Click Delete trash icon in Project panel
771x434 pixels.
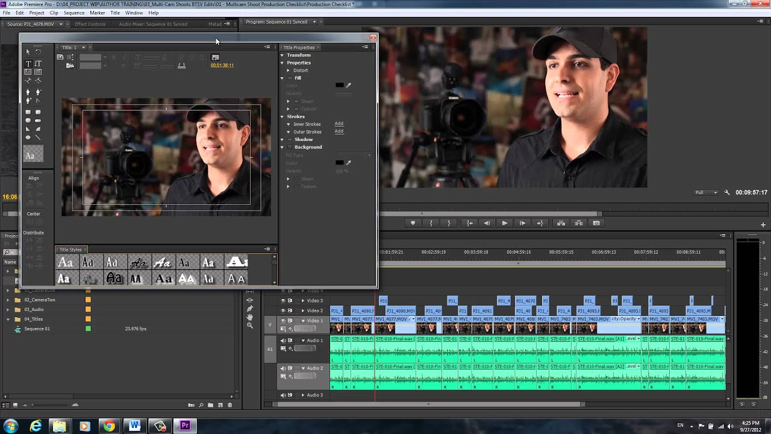[230, 405]
